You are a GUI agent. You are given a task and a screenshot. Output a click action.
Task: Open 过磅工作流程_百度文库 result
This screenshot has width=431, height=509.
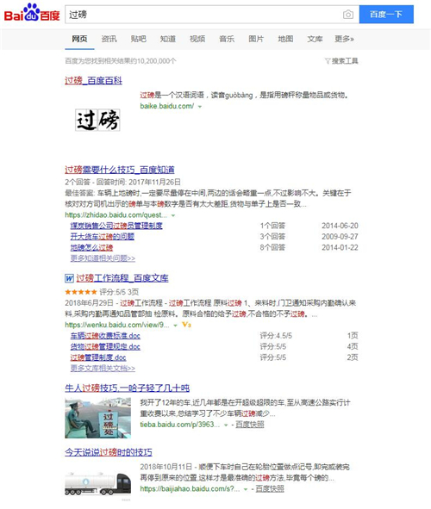click(122, 278)
